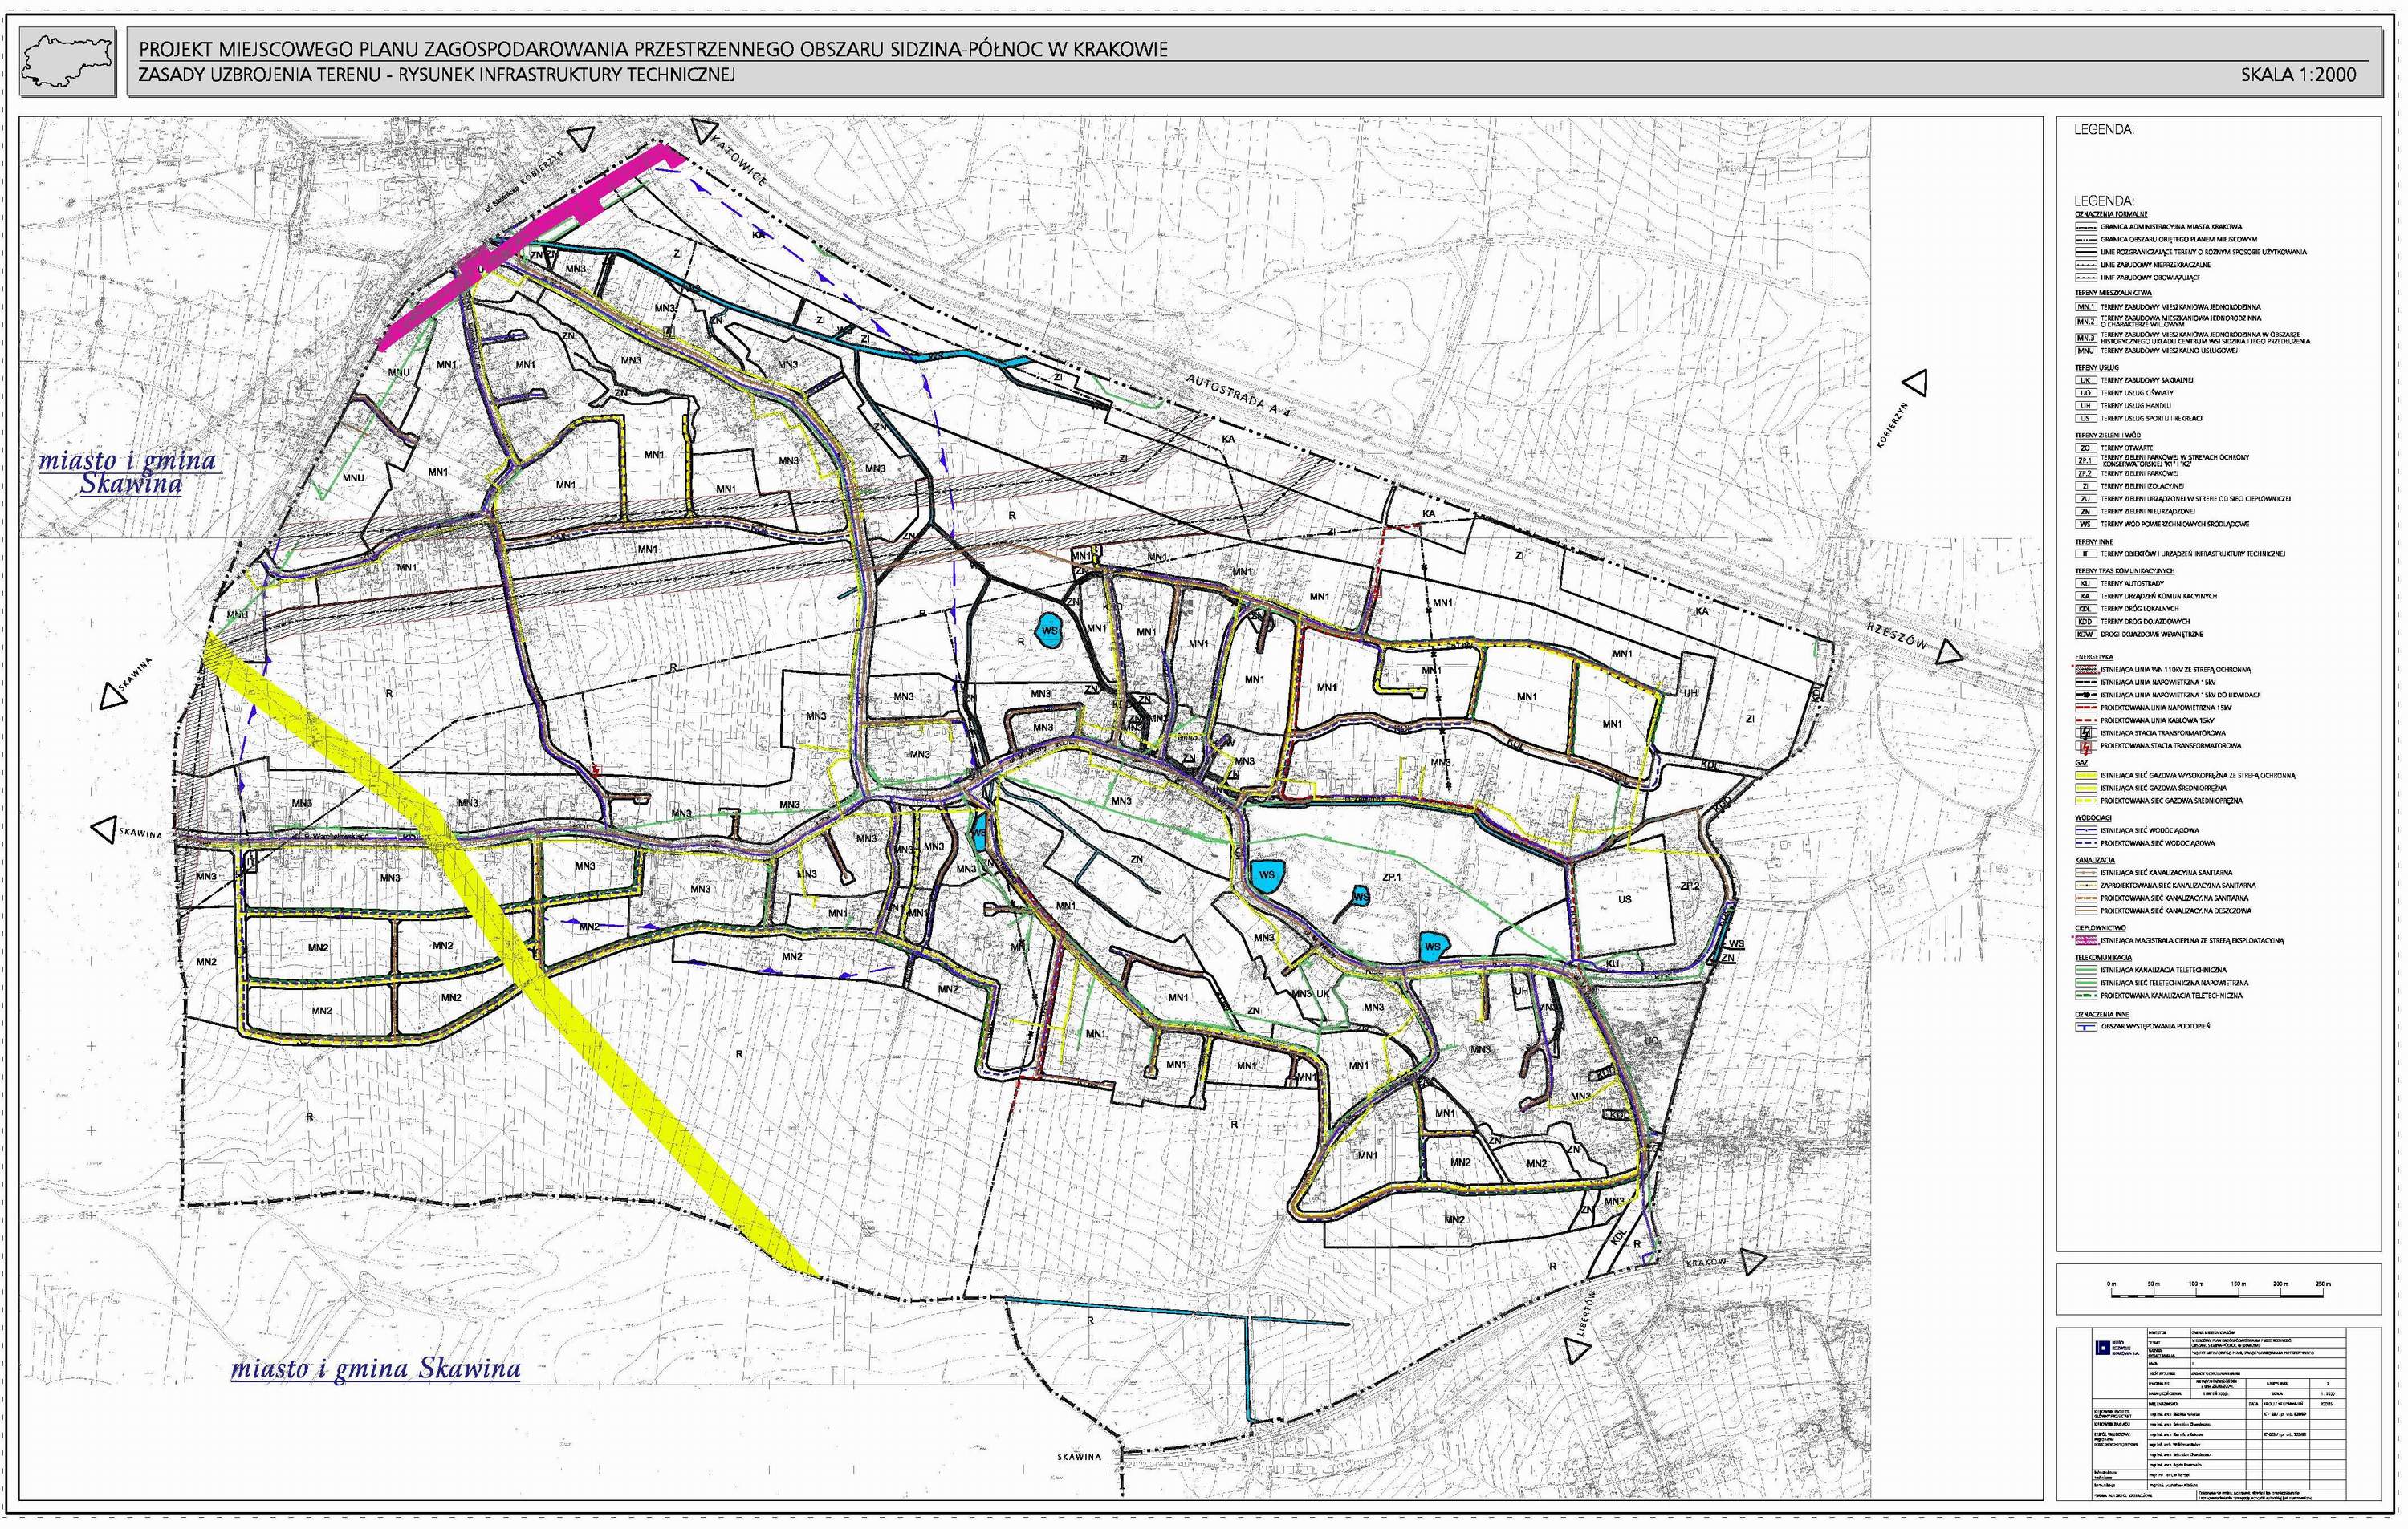
Task: Click the flood area legend symbol
Action: click(x=2085, y=1026)
